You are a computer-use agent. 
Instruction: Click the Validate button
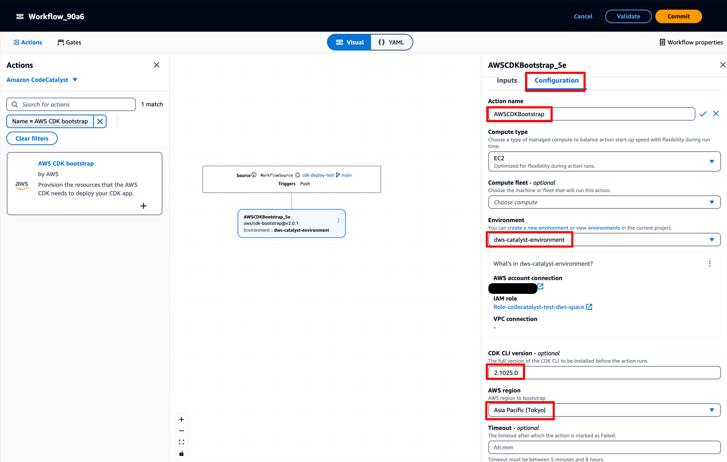coord(628,16)
